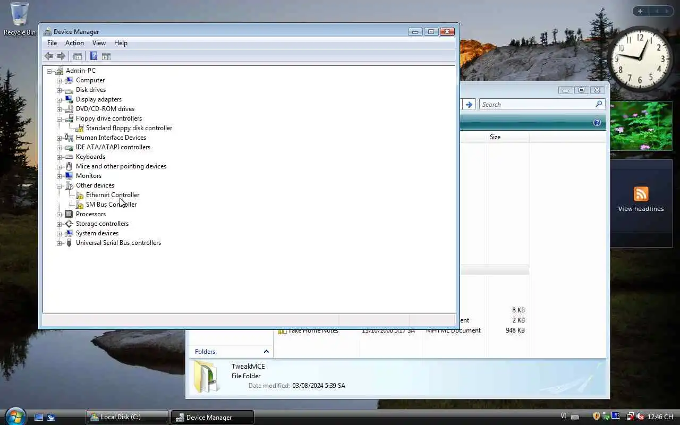Expand the Monitors category
This screenshot has width=680, height=425.
point(59,176)
